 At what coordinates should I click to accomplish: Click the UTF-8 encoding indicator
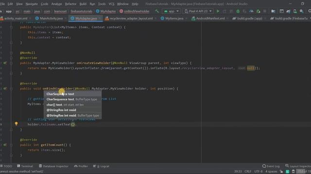[259, 172]
